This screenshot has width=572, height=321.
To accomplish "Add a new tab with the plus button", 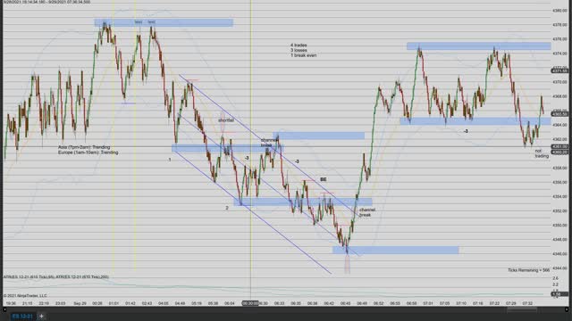I will pos(42,317).
